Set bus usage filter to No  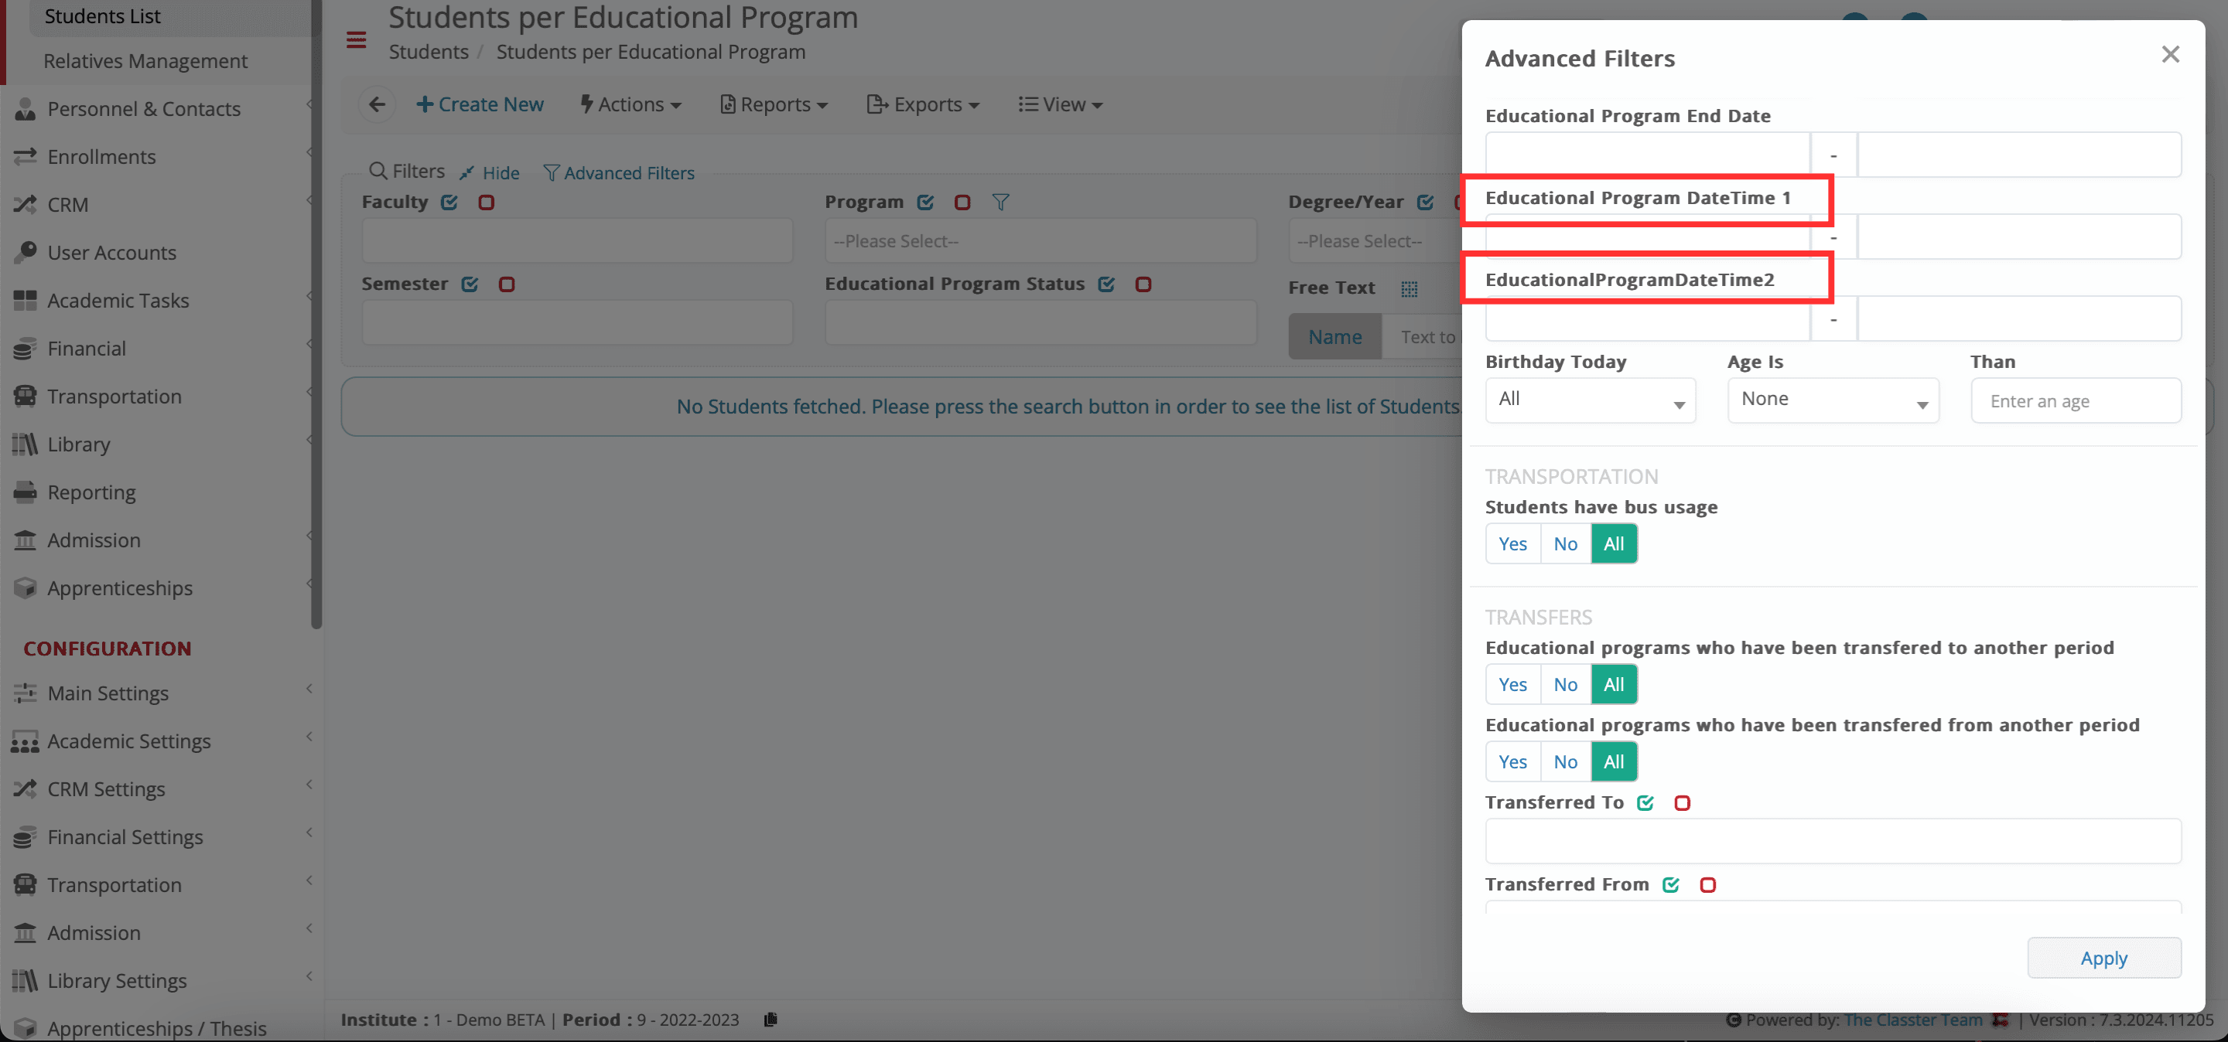coord(1566,543)
